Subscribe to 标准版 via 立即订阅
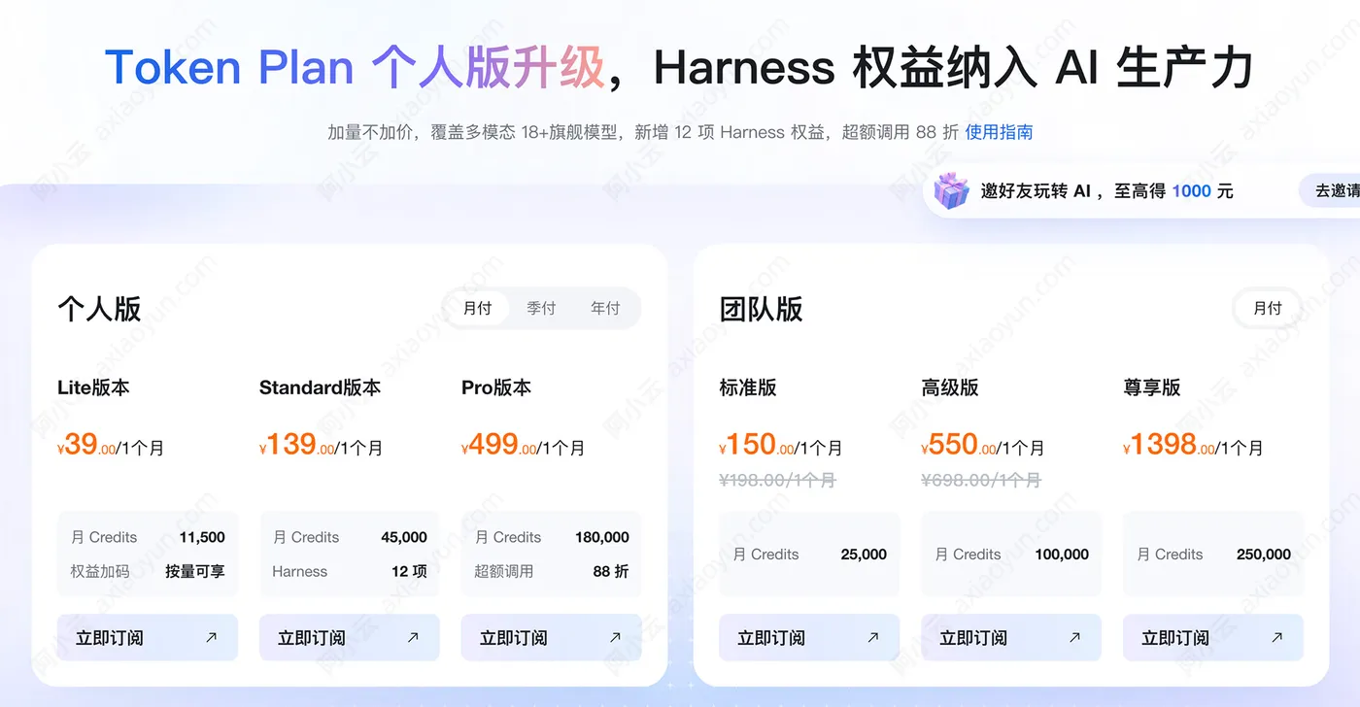1360x707 pixels. click(x=809, y=638)
